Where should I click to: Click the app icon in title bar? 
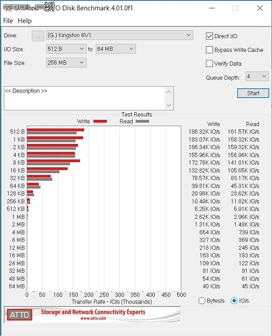(8, 8)
